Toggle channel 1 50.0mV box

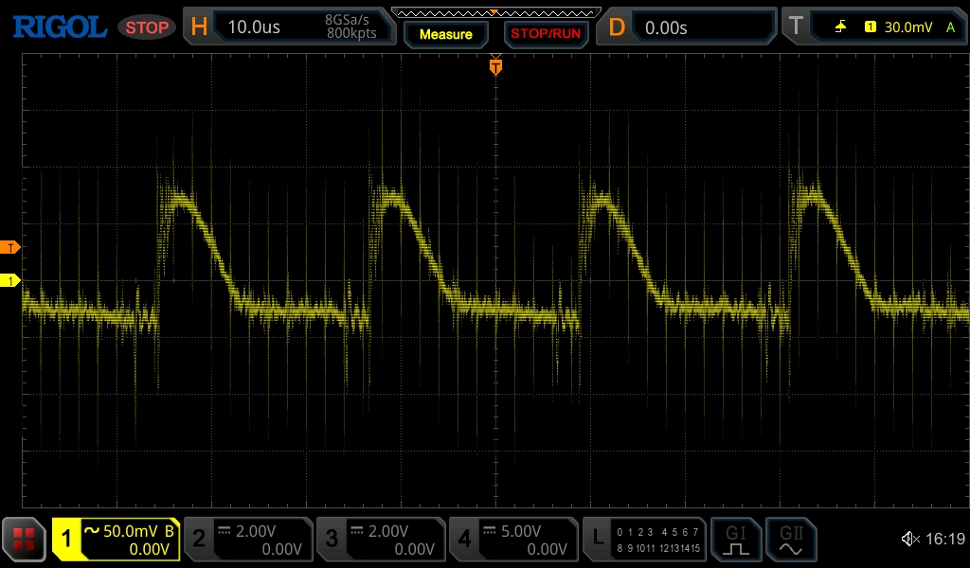pos(116,540)
